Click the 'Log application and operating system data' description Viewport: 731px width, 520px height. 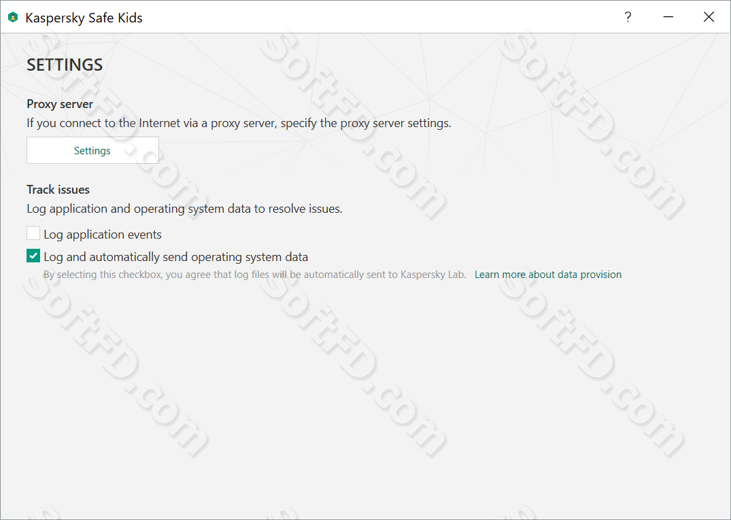(x=184, y=209)
